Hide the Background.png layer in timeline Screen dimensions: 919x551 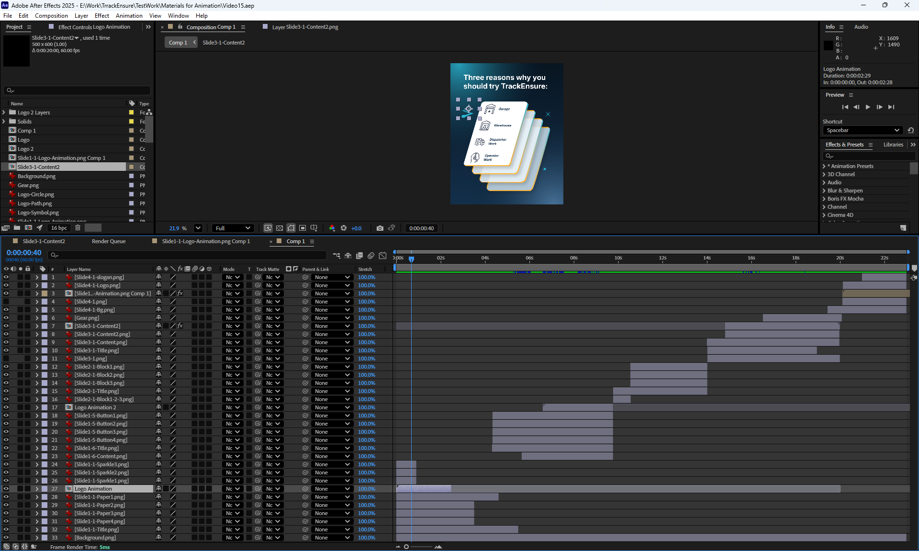point(6,538)
